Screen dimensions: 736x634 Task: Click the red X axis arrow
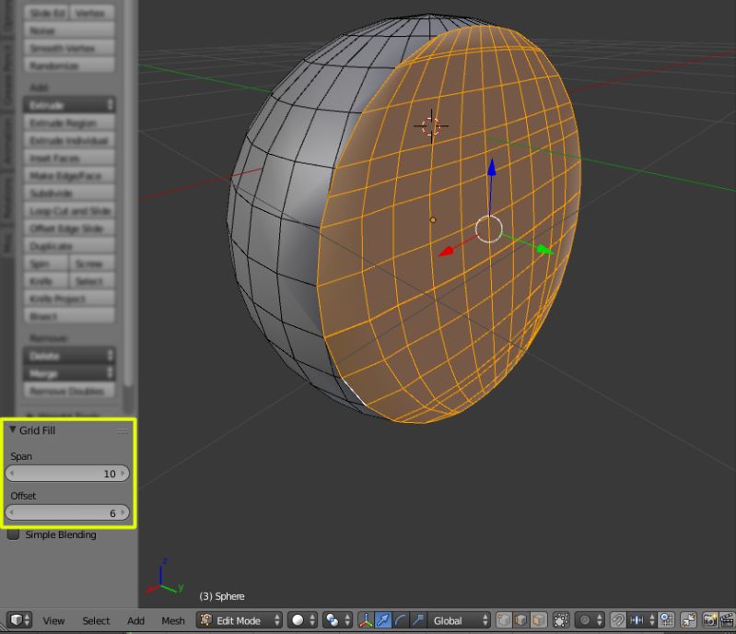(447, 252)
